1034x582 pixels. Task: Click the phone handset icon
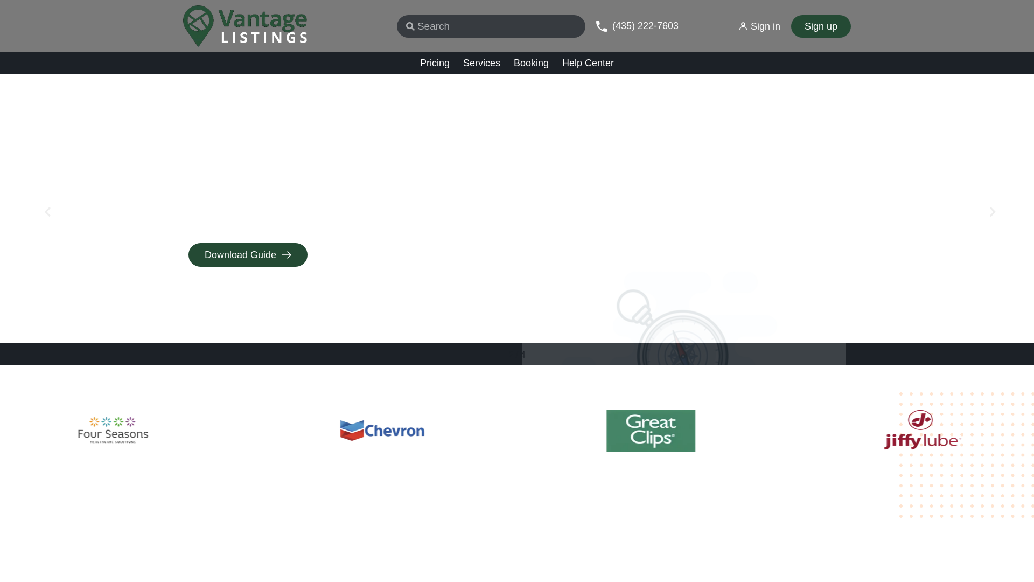coord(602,26)
